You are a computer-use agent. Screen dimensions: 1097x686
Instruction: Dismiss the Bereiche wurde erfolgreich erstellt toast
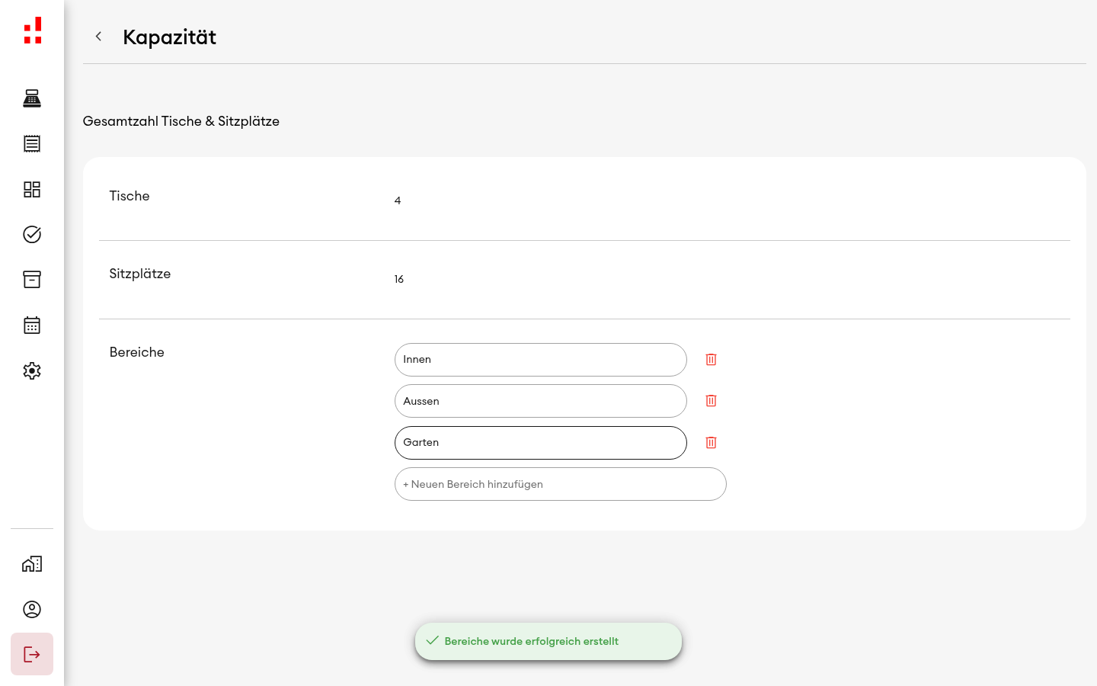[548, 641]
